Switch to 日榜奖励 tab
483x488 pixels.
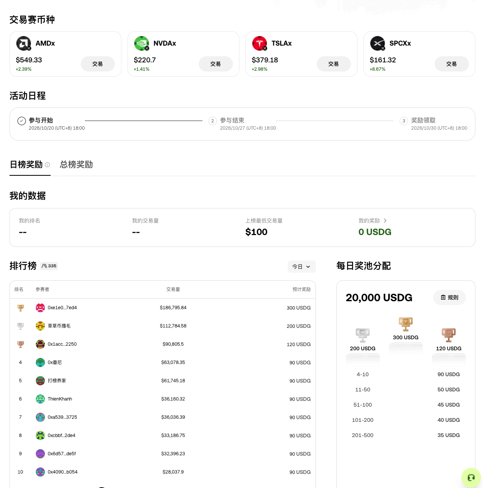pyautogui.click(x=26, y=165)
